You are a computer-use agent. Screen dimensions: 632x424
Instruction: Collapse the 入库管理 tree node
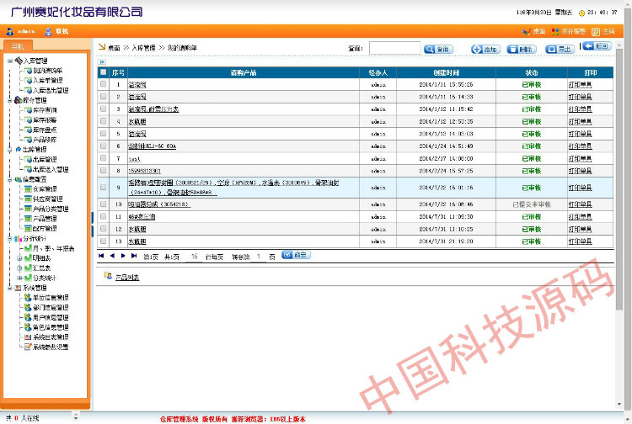[x=9, y=61]
